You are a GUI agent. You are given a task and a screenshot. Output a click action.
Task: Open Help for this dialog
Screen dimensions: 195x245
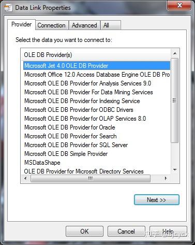tap(168, 232)
